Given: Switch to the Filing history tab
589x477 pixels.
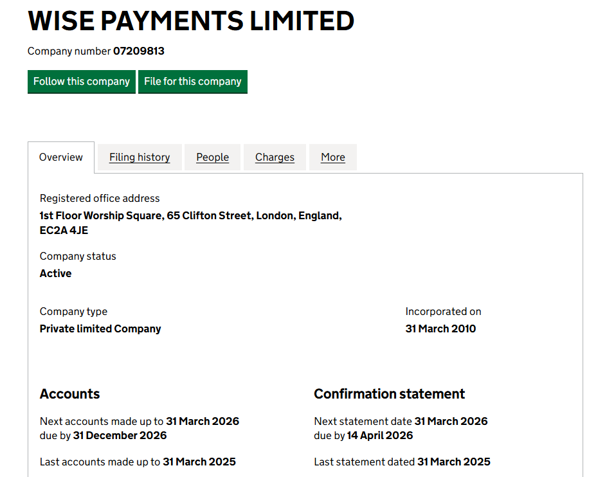Looking at the screenshot, I should tap(140, 157).
